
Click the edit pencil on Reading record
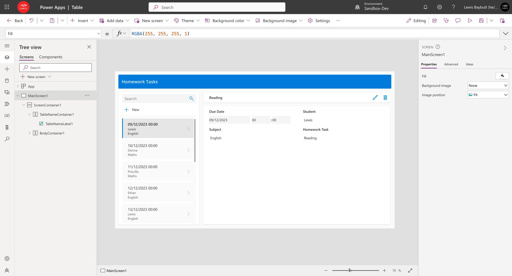click(375, 97)
